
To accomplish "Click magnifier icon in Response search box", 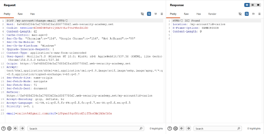I will (x=239, y=128).
